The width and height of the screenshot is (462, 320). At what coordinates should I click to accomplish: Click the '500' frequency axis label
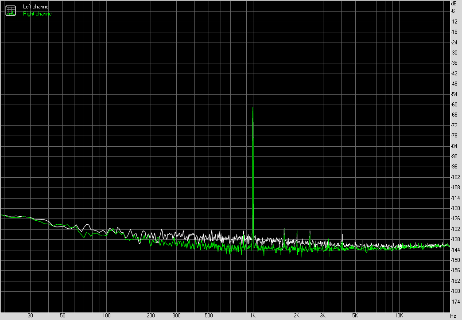pyautogui.click(x=209, y=316)
